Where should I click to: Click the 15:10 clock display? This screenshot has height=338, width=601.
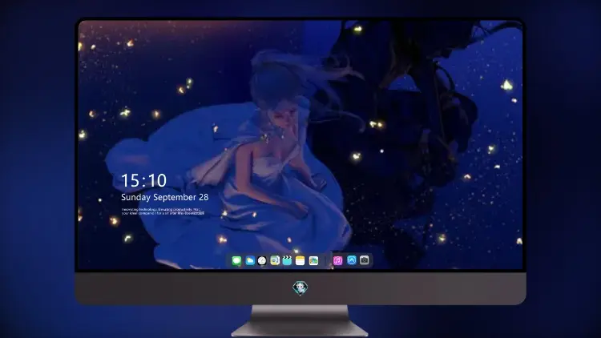pyautogui.click(x=143, y=180)
